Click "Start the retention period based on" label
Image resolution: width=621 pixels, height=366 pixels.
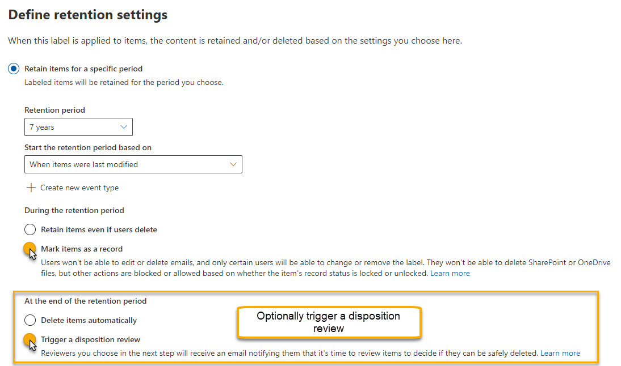point(88,147)
